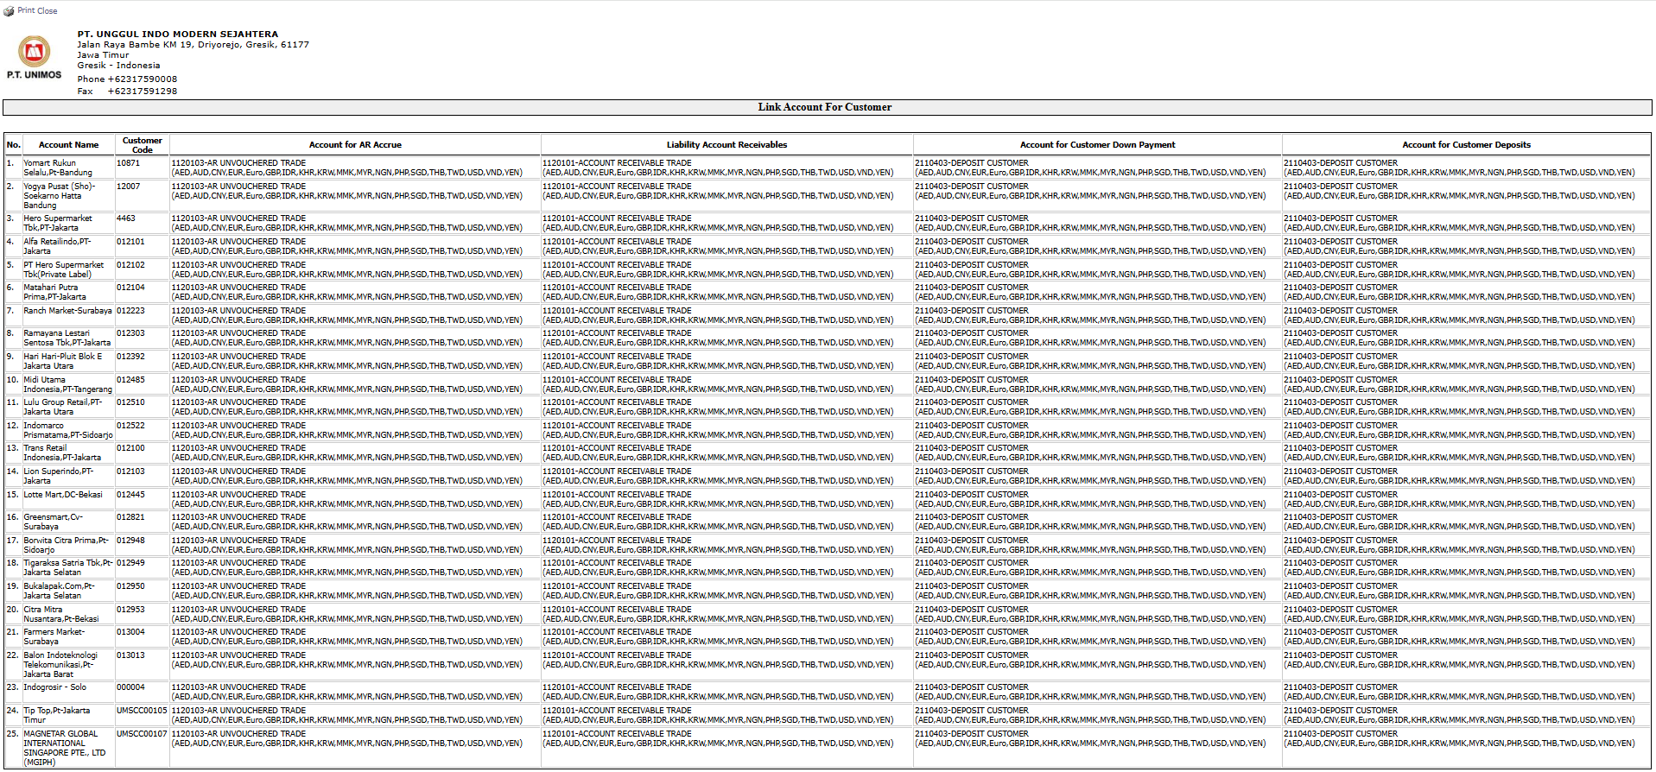Select the Account Name column header
Image resolution: width=1656 pixels, height=772 pixels.
pyautogui.click(x=68, y=145)
